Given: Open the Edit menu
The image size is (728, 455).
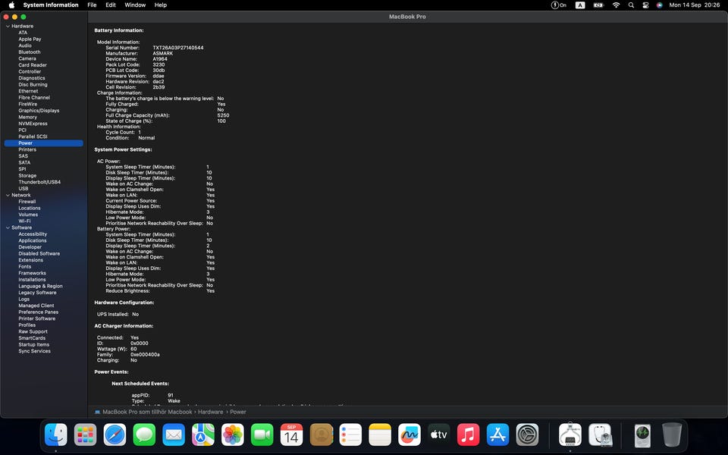Looking at the screenshot, I should click(111, 5).
